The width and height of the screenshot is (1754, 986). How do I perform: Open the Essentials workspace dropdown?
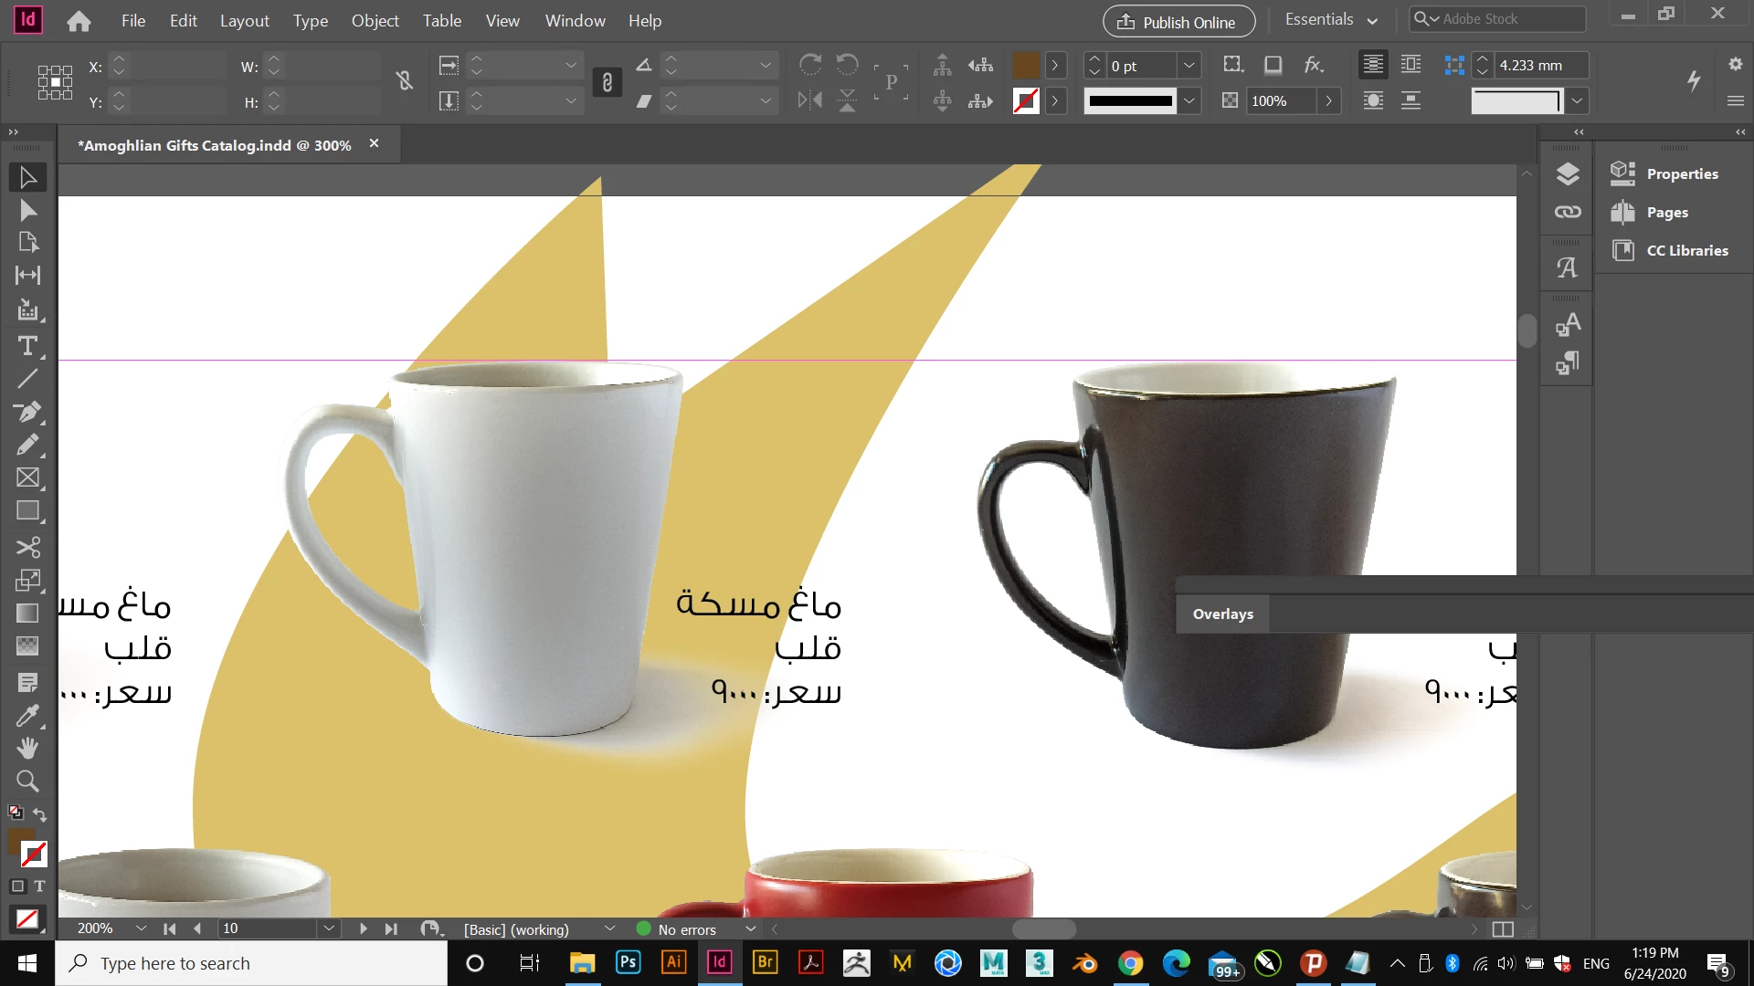tap(1331, 20)
